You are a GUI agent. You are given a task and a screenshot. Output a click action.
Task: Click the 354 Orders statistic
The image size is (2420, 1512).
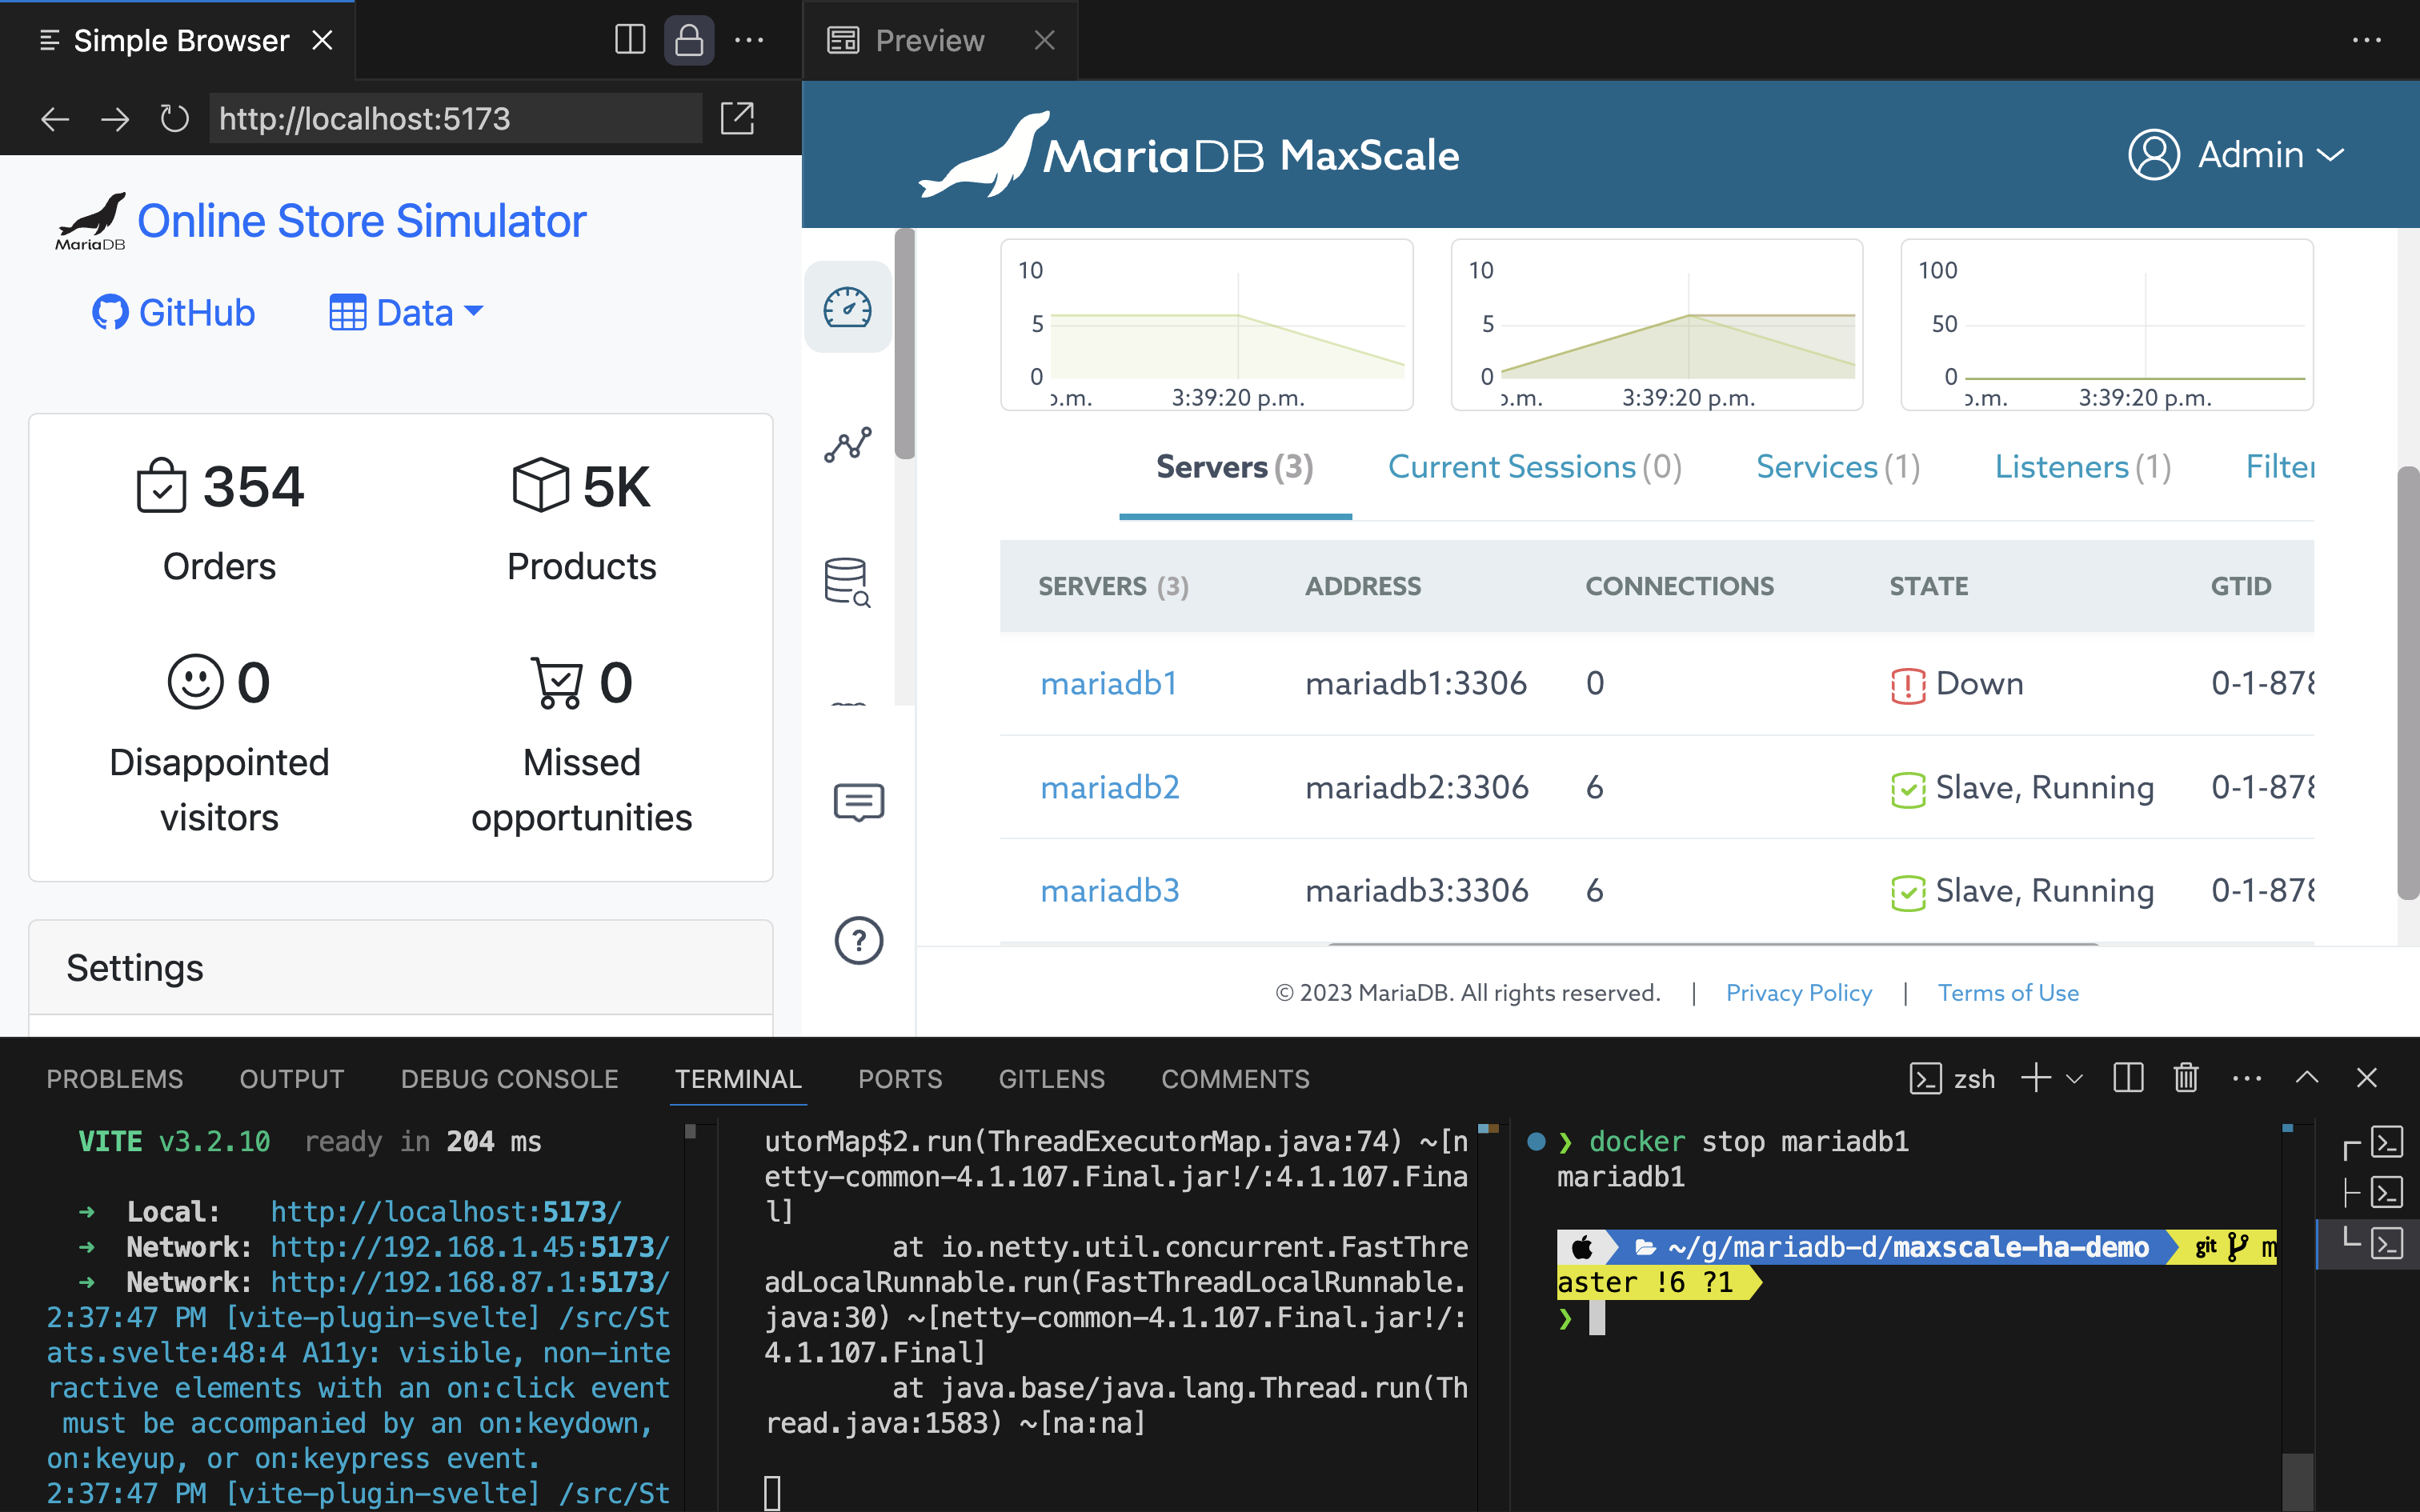pos(219,520)
